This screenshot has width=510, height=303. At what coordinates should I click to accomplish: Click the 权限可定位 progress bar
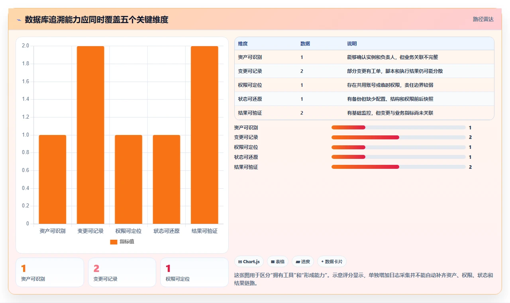(x=398, y=147)
